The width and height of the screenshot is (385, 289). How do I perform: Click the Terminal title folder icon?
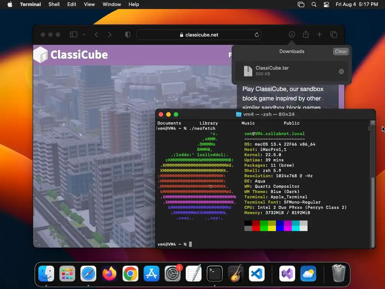[x=238, y=114]
